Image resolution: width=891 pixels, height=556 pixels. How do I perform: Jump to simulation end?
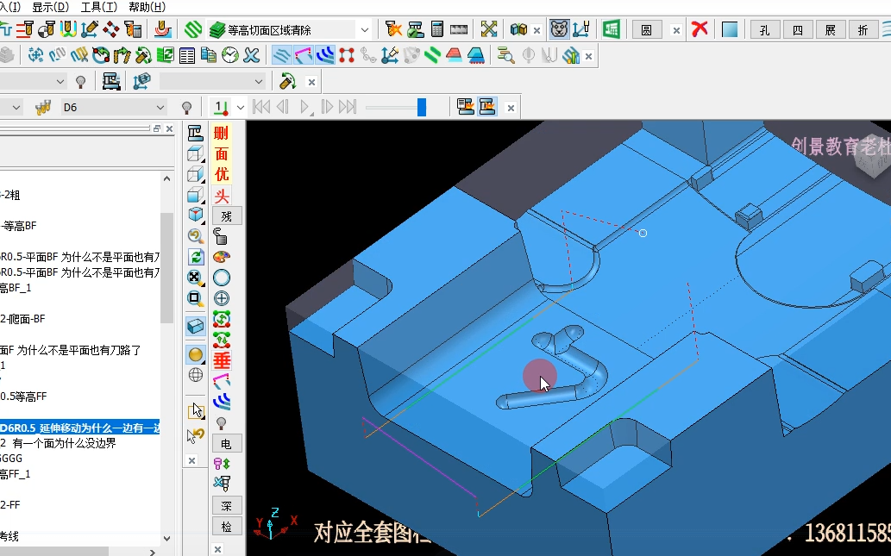348,107
